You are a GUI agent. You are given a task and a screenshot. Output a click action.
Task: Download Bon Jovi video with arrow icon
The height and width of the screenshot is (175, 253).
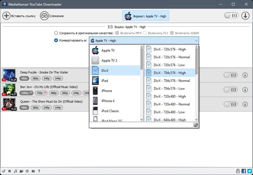245,90
